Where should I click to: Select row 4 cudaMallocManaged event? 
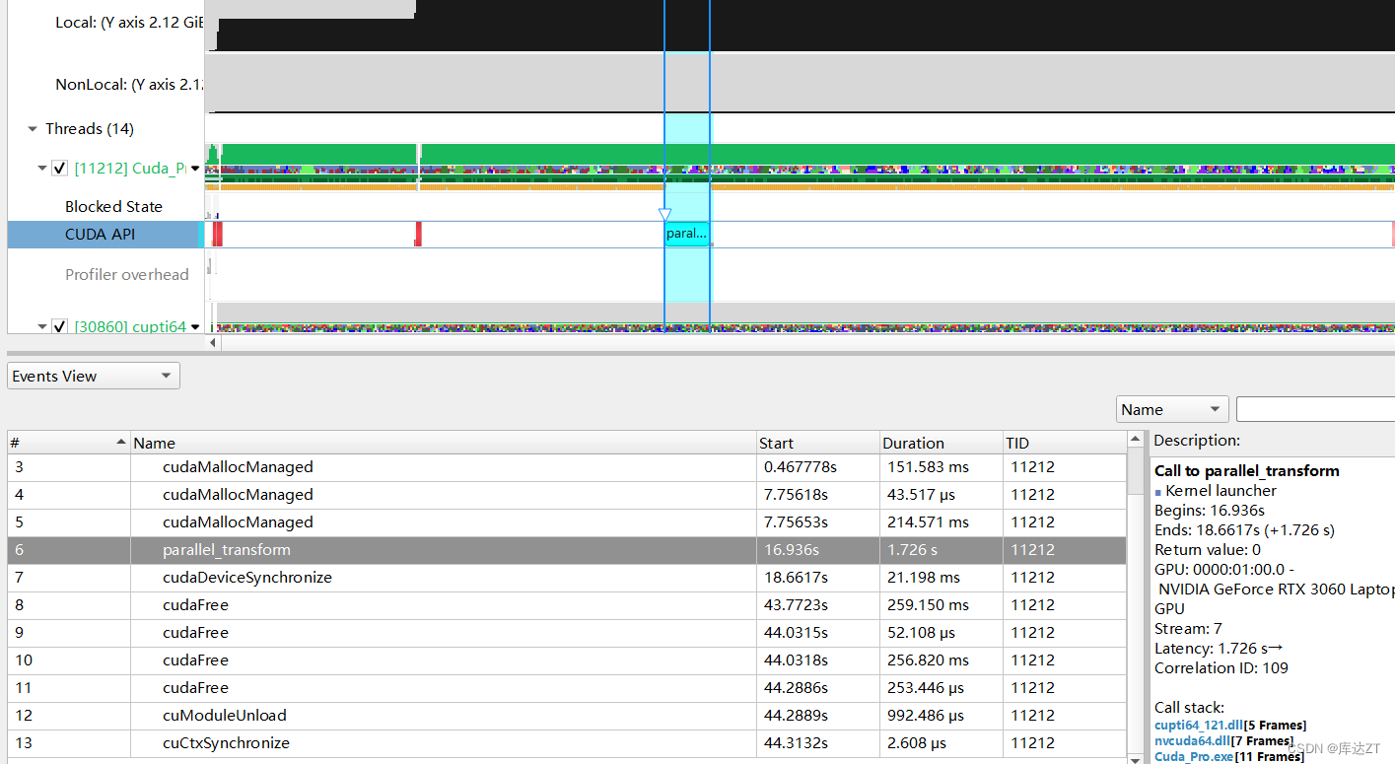567,495
